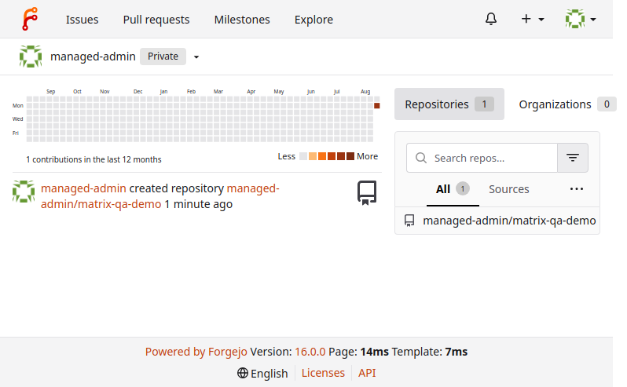Focus the Search repos input field

click(x=482, y=158)
